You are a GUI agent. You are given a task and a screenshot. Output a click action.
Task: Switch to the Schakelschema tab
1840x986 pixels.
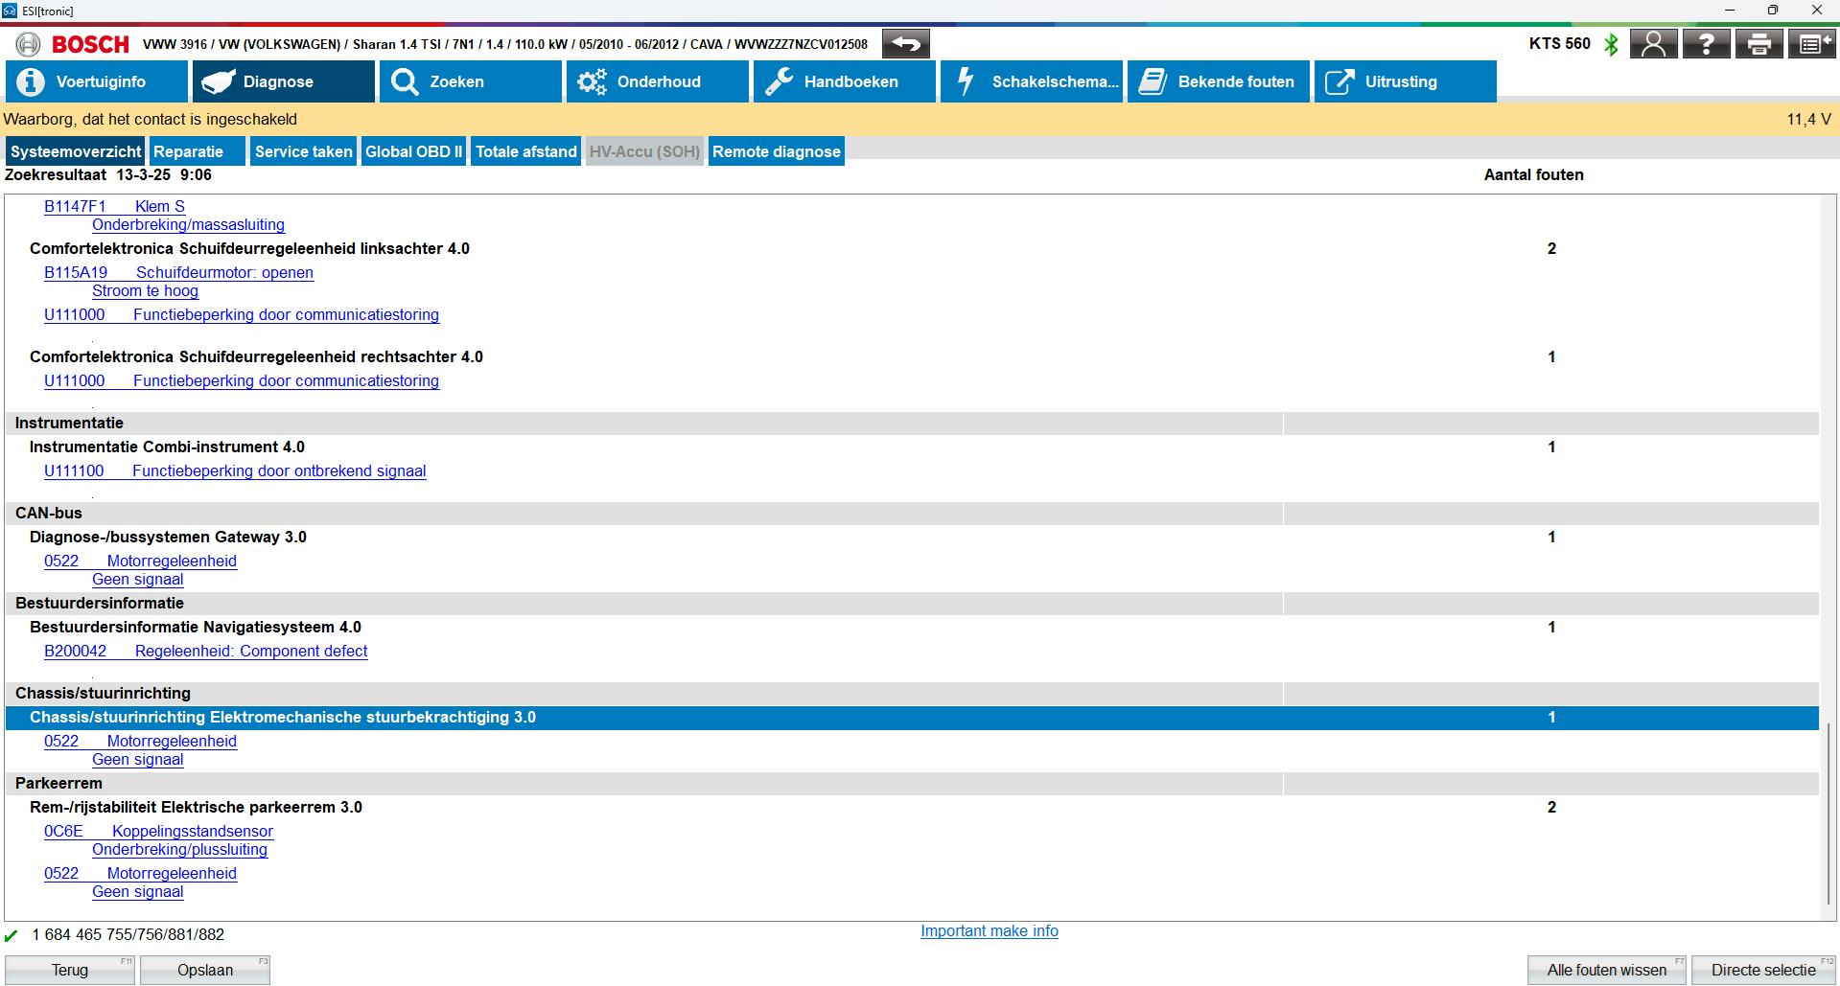pos(1031,81)
